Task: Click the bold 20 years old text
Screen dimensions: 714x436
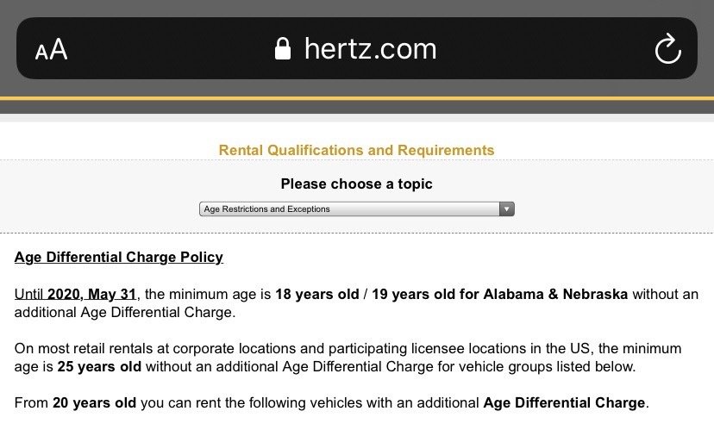Action: pyautogui.click(x=94, y=402)
